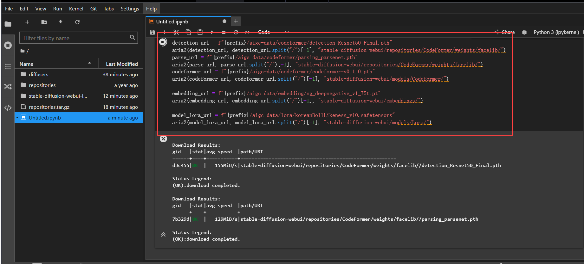584x264 pixels.
Task: Open the Settings menu
Action: [x=130, y=9]
